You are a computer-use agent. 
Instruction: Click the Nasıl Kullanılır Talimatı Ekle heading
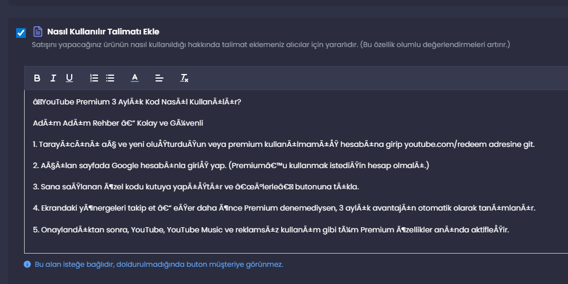pos(103,32)
